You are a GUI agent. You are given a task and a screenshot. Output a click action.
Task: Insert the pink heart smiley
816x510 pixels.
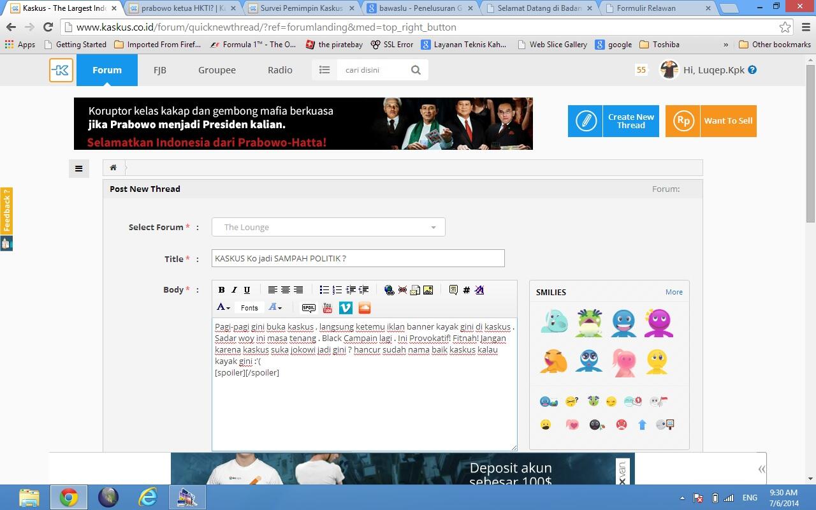(x=572, y=425)
